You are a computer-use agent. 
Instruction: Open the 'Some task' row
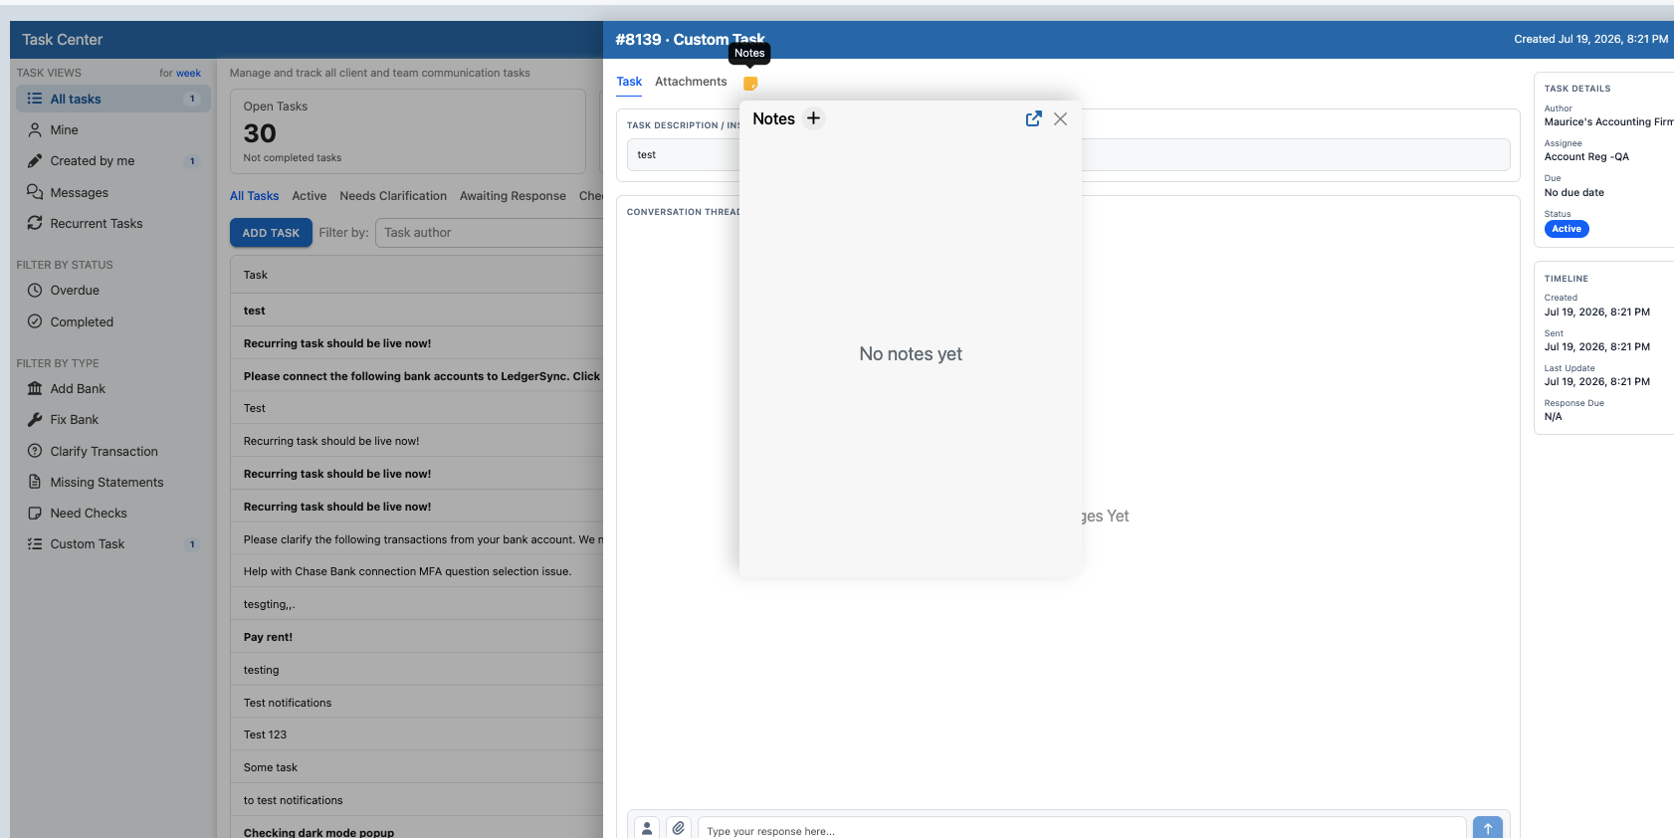417,767
